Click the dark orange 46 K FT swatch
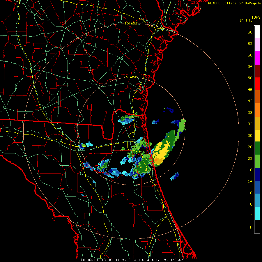This screenshot has height=262, width=262. coord(257,97)
